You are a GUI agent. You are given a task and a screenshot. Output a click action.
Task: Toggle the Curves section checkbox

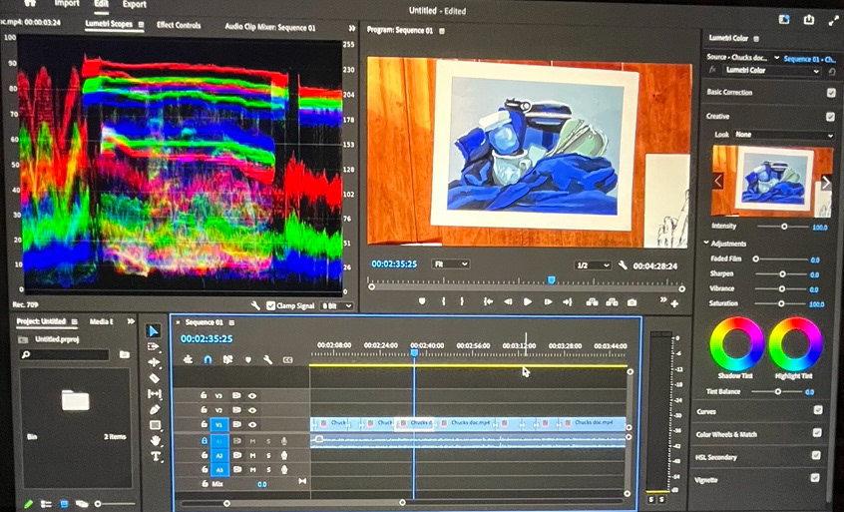tap(818, 410)
